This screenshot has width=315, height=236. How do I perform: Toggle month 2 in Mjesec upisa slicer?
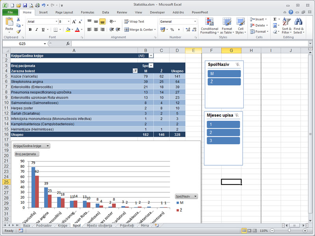pyautogui.click(x=223, y=133)
